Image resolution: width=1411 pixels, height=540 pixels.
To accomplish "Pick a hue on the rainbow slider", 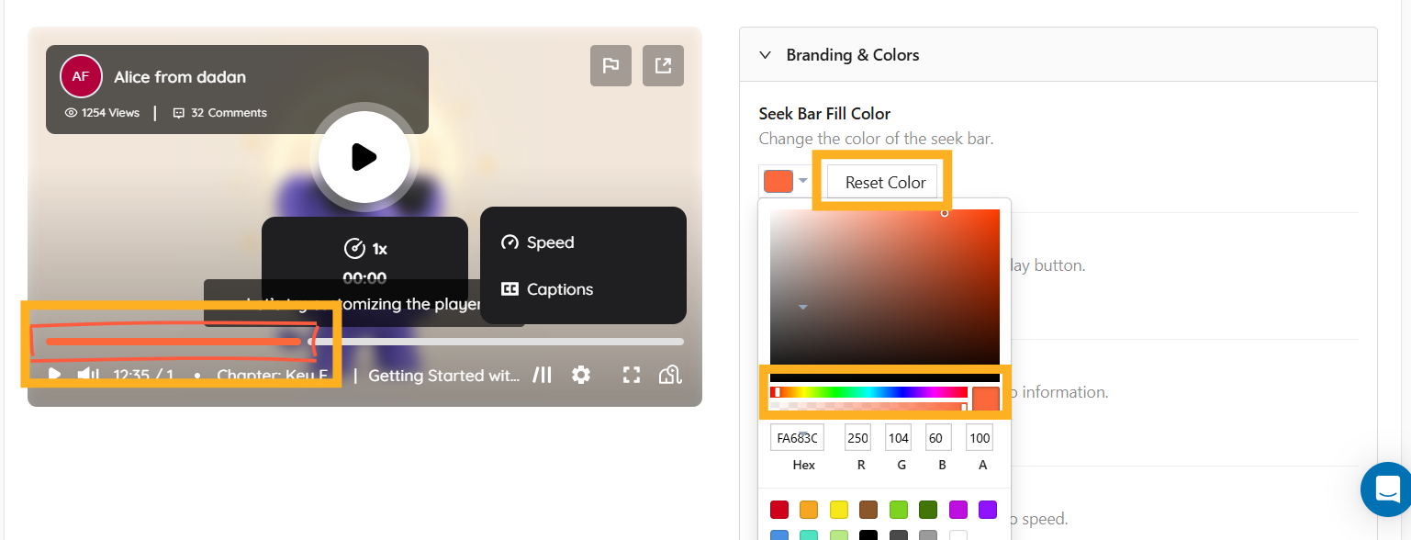I will coord(868,390).
